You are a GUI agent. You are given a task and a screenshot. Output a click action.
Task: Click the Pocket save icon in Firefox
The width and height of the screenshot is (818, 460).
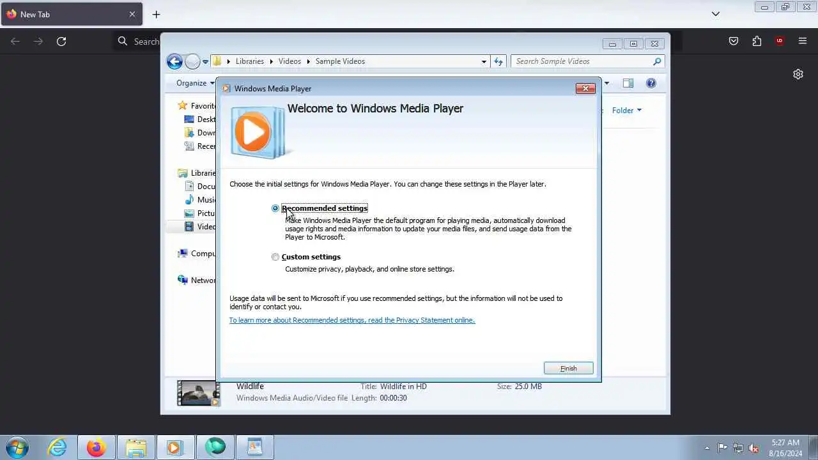734,42
